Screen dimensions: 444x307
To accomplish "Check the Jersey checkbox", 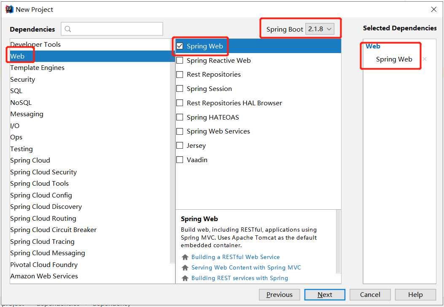I will coord(180,145).
